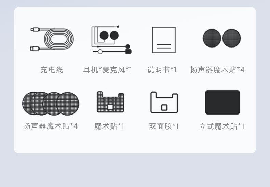Click the 耳机*麦克风*1 label
This screenshot has height=187, width=270.
(x=108, y=70)
